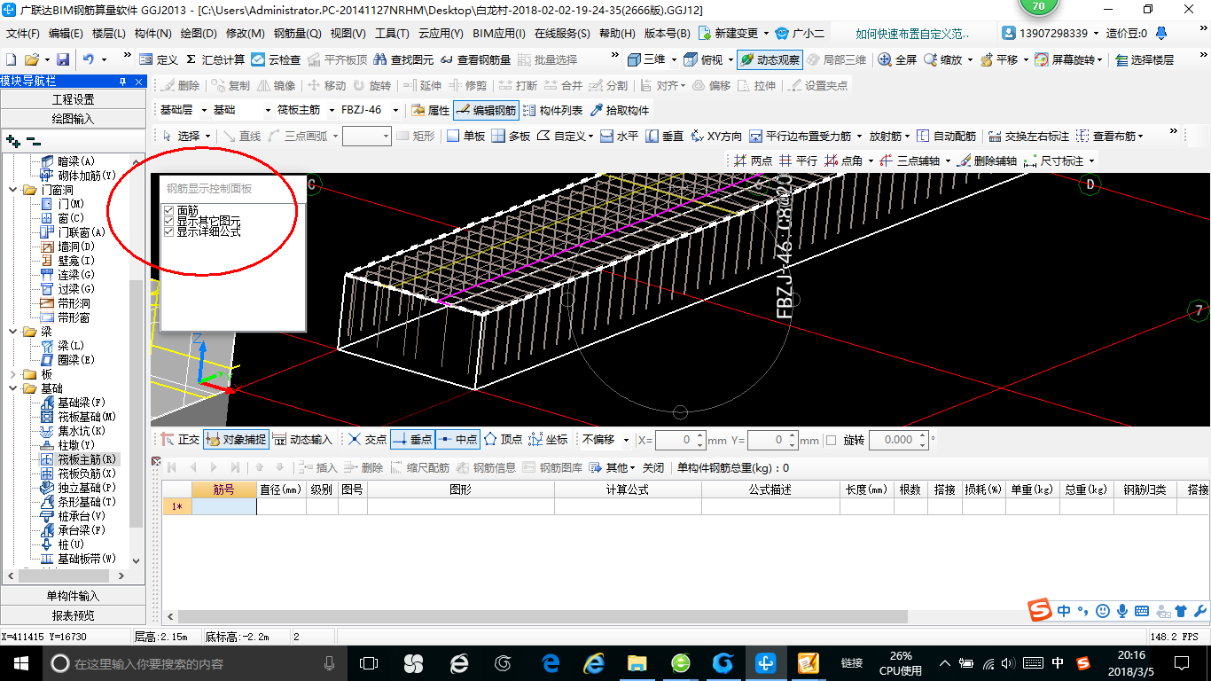The height and width of the screenshot is (681, 1211).
Task: Open BIM应用(I) menu
Action: 499,34
